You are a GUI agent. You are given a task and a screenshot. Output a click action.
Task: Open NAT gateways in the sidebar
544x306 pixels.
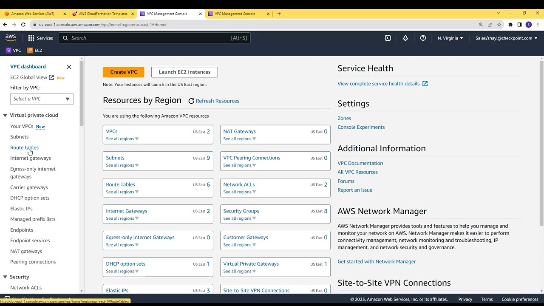click(26, 251)
